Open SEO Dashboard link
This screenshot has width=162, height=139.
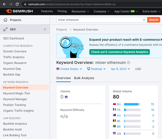point(13,38)
